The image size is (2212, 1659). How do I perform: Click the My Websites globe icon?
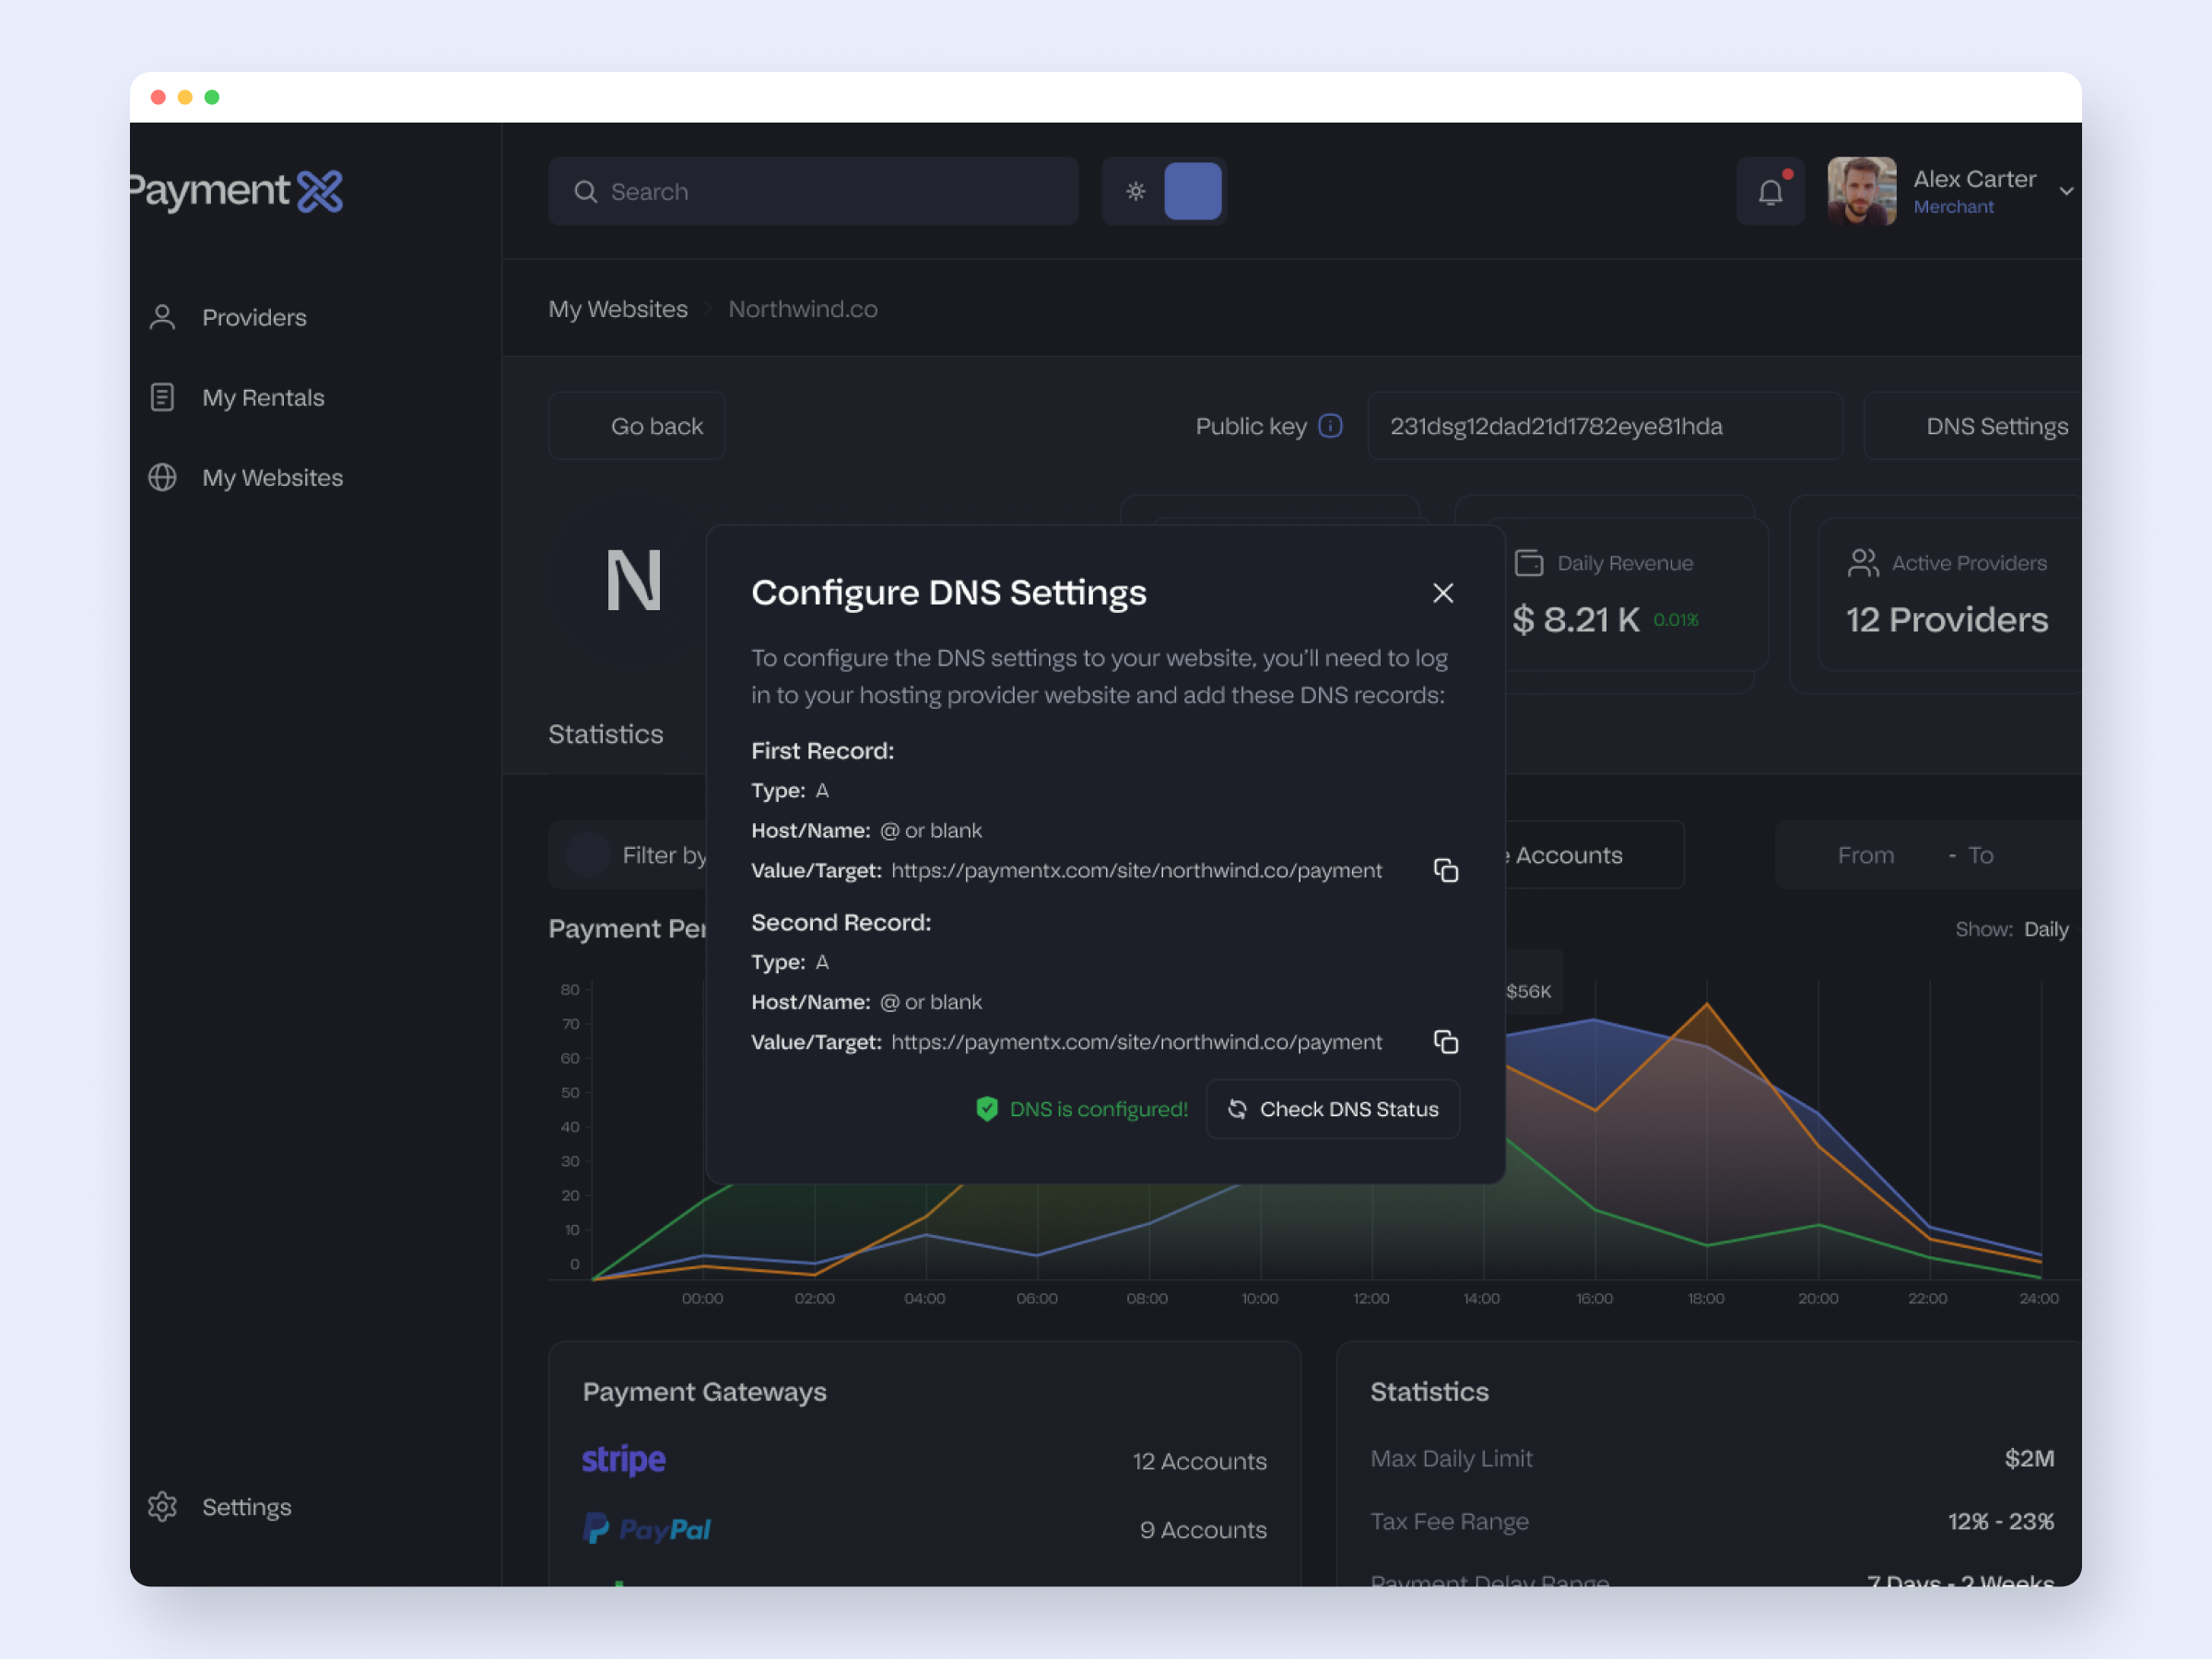click(x=162, y=477)
